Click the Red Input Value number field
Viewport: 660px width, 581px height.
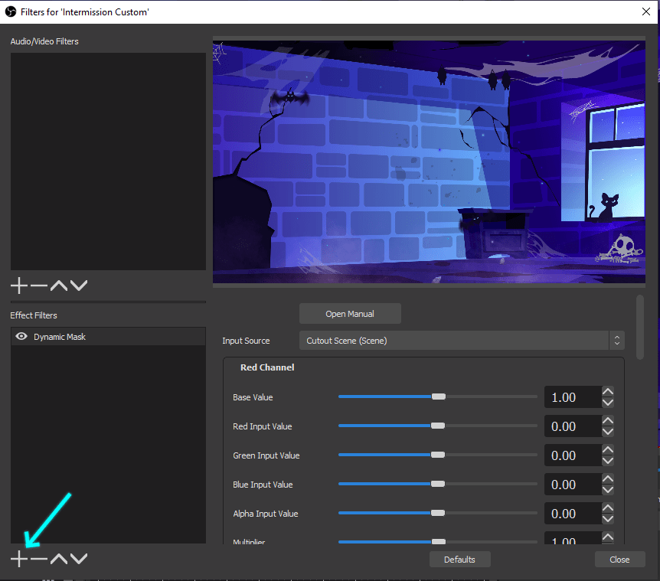573,426
